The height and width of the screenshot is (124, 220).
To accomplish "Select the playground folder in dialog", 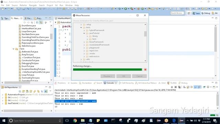I will (x=94, y=48).
